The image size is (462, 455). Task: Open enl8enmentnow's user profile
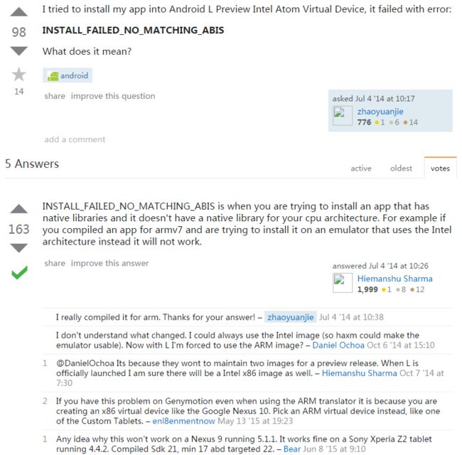(x=184, y=421)
